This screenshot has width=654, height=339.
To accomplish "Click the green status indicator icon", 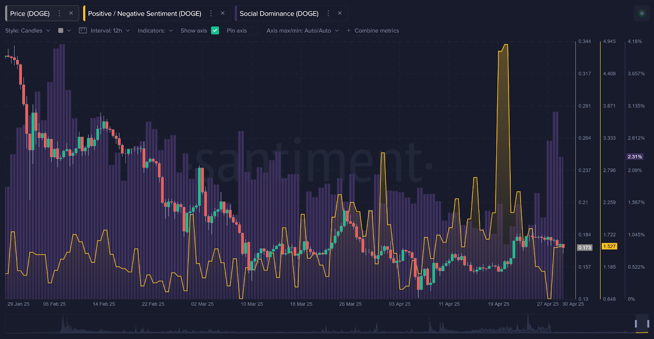I will pos(642,13).
